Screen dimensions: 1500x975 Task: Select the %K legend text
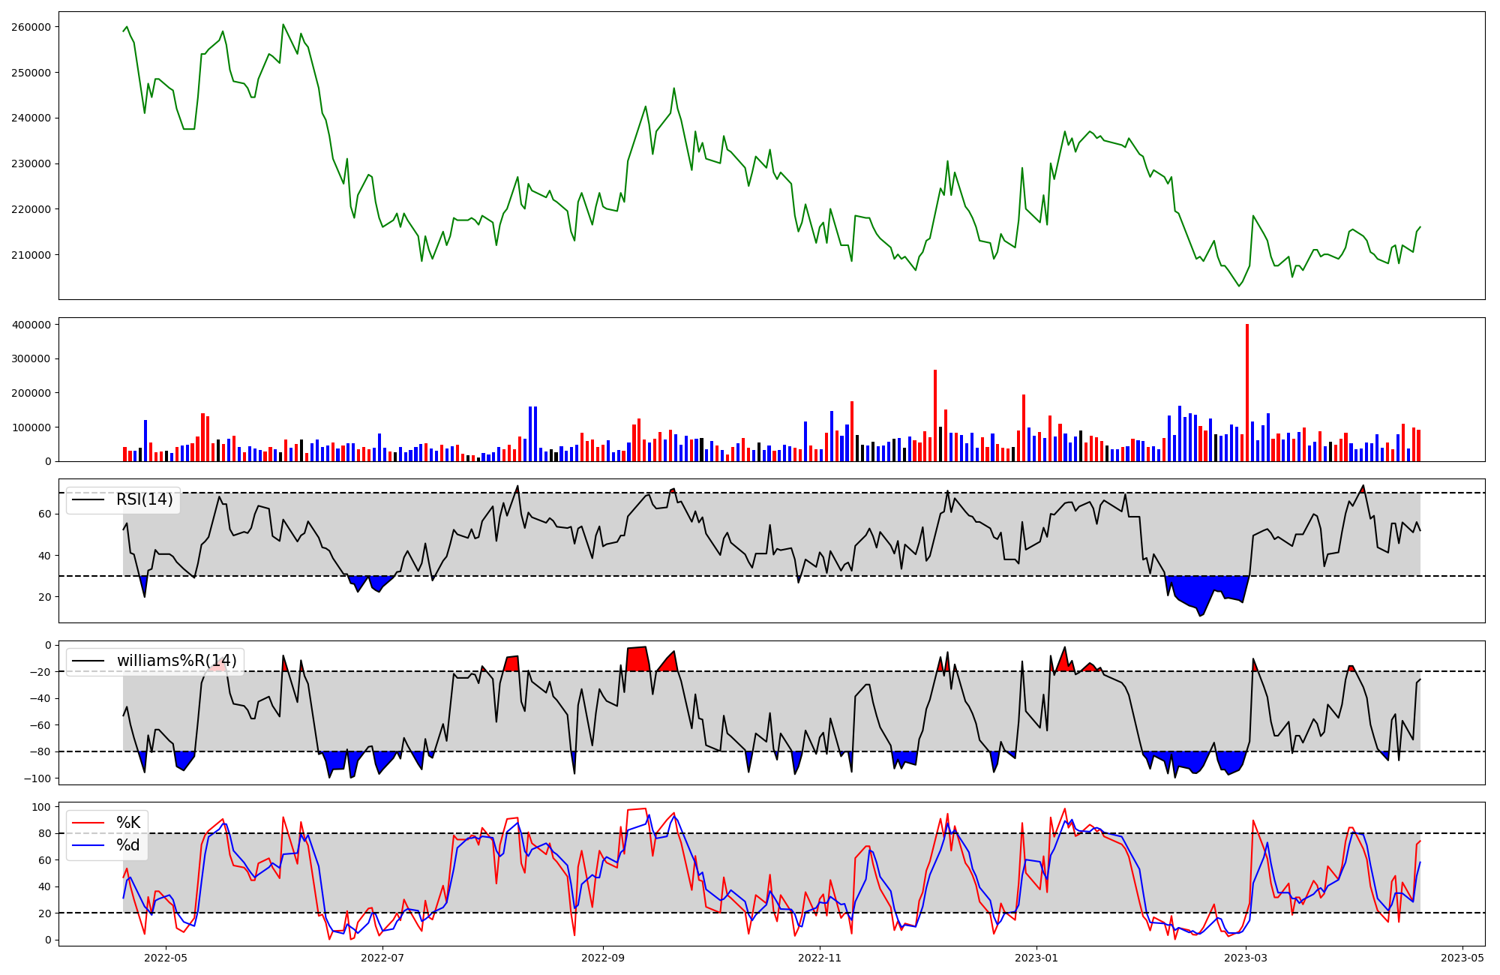pos(128,823)
